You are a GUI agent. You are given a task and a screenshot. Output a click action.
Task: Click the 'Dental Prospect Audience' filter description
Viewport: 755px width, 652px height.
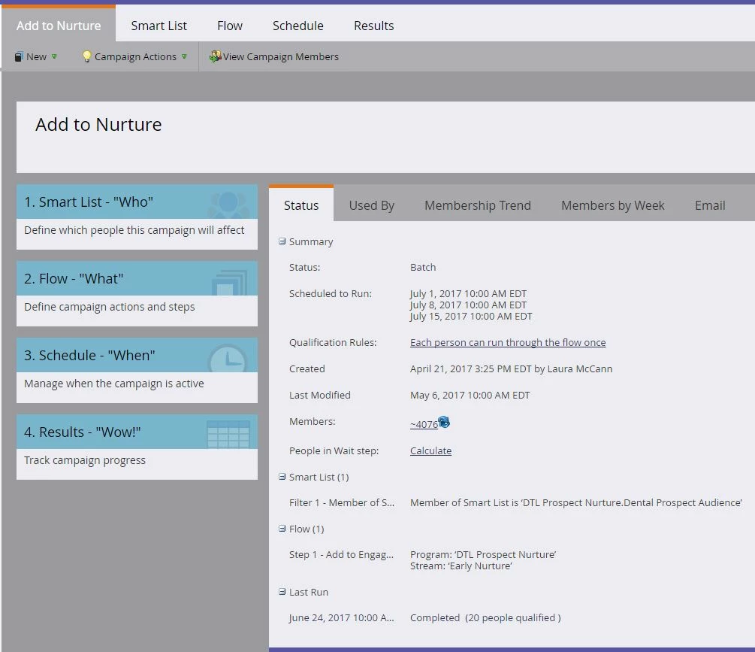click(576, 502)
